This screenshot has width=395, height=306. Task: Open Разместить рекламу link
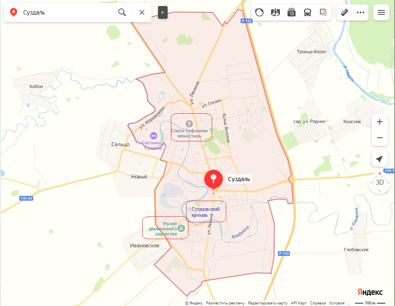(x=225, y=303)
